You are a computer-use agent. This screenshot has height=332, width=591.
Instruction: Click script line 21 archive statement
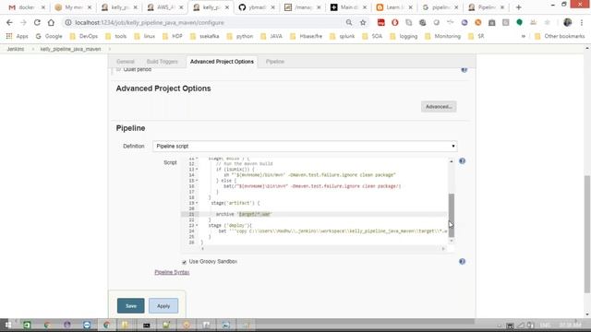[x=243, y=214]
